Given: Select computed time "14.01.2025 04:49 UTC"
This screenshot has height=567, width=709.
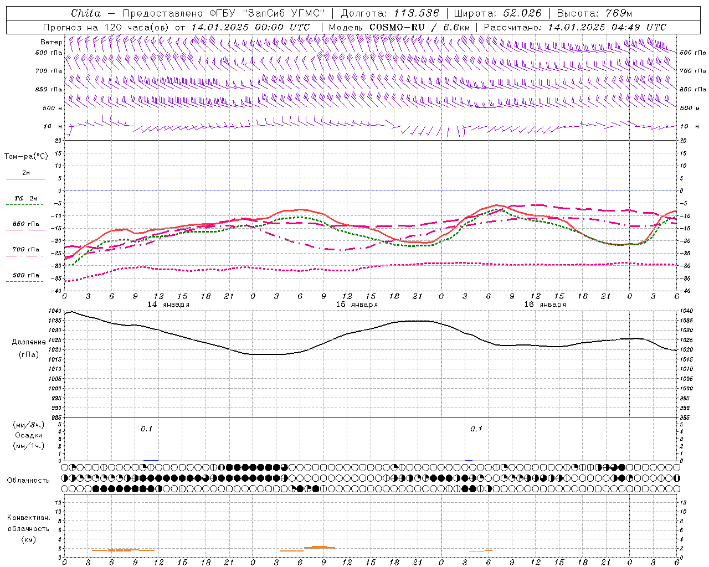Looking at the screenshot, I should 607,27.
